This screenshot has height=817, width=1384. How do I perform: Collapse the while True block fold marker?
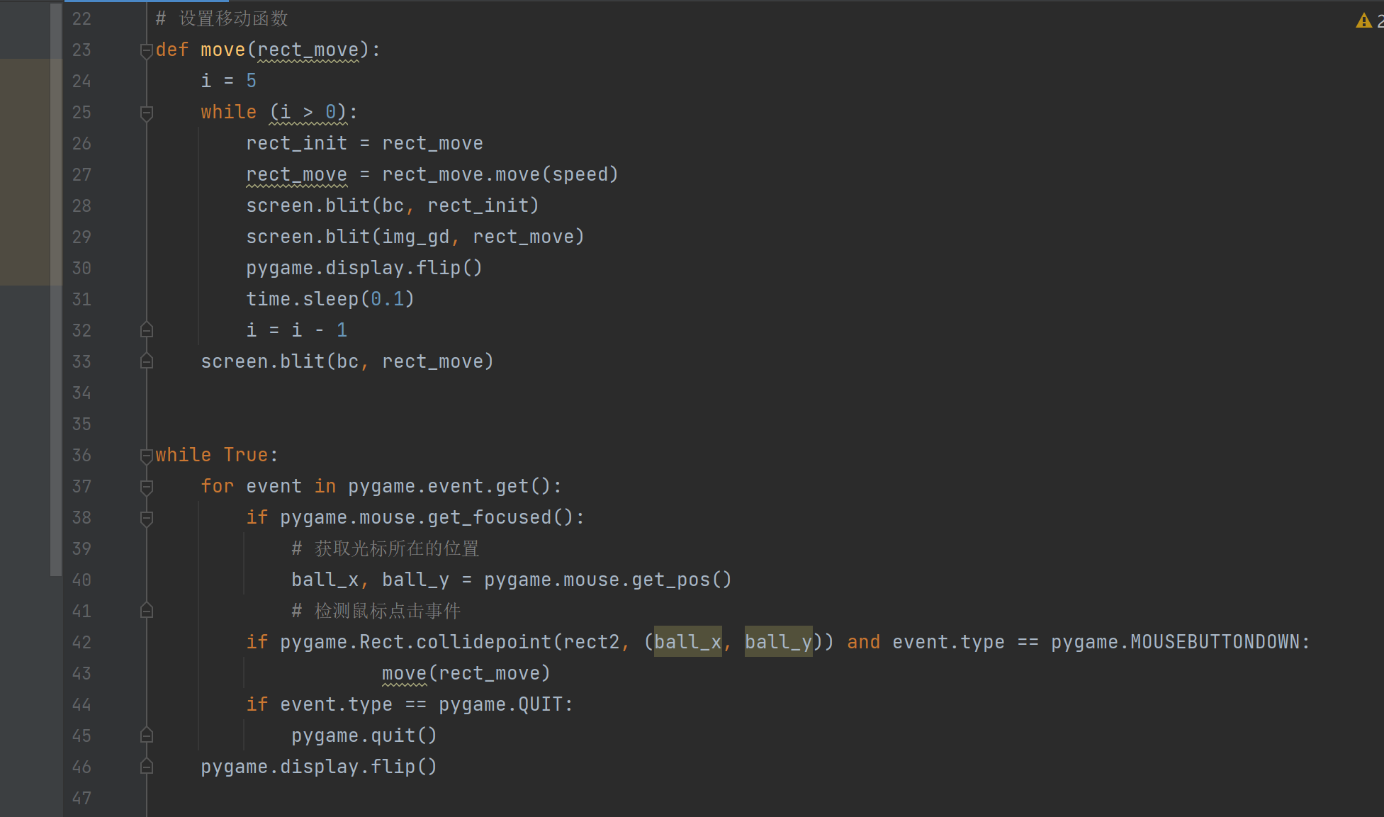[147, 456]
